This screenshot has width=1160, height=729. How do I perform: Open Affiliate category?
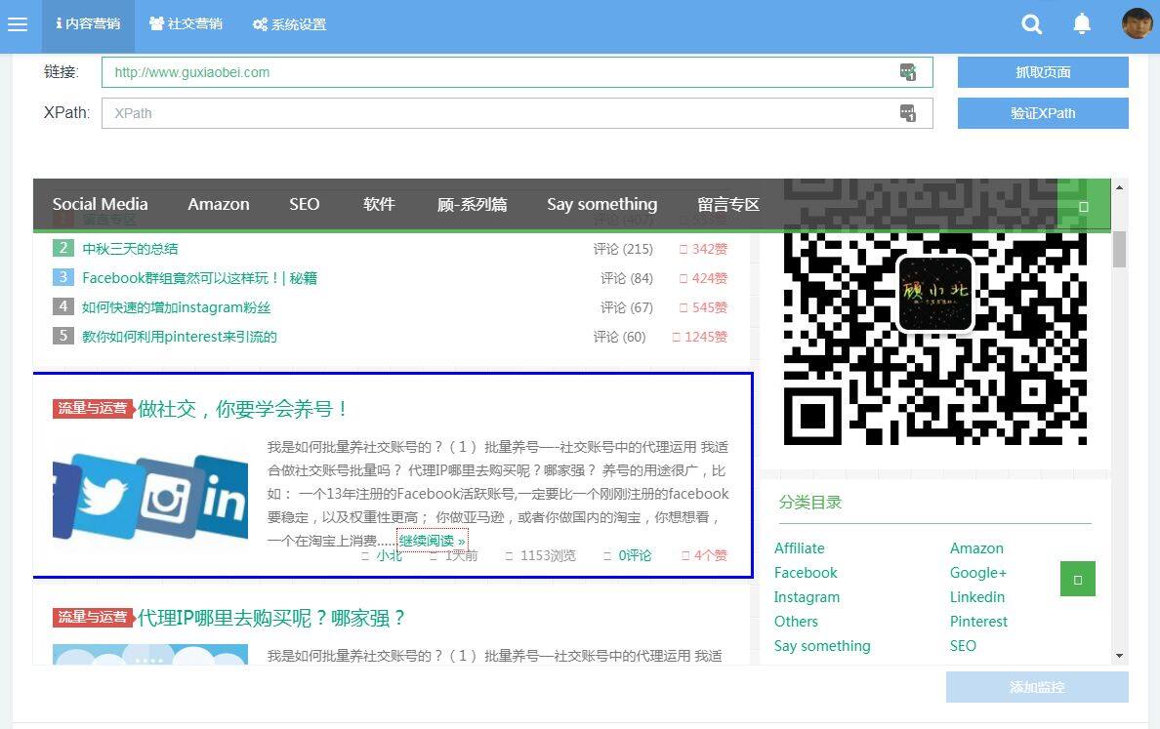[x=799, y=547]
